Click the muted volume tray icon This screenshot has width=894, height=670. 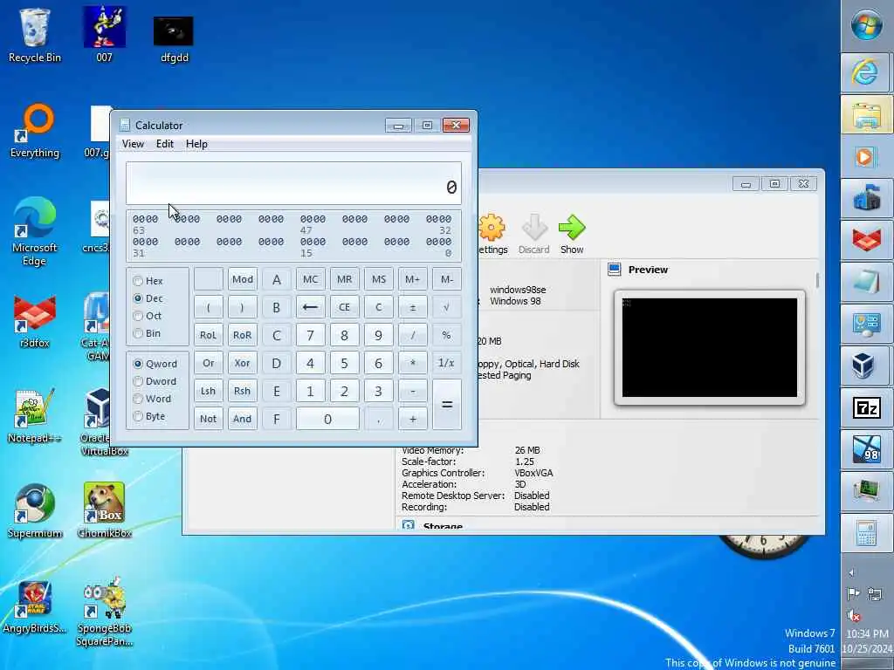tap(854, 615)
